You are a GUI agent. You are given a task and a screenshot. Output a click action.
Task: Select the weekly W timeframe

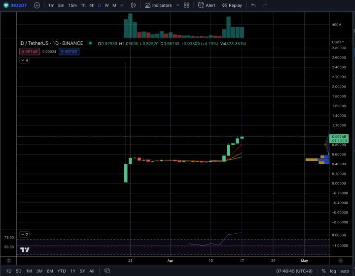tap(106, 5)
